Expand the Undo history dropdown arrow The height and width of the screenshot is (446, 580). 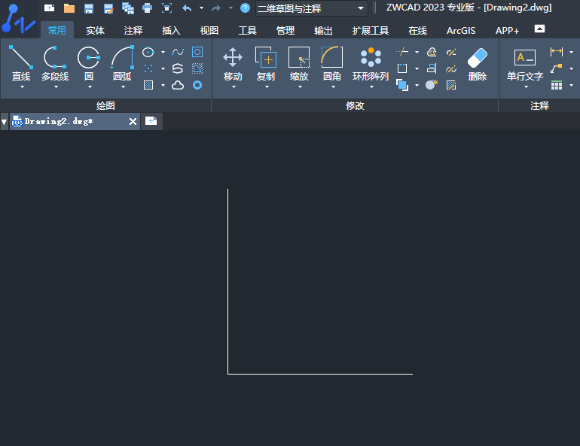[x=202, y=8]
